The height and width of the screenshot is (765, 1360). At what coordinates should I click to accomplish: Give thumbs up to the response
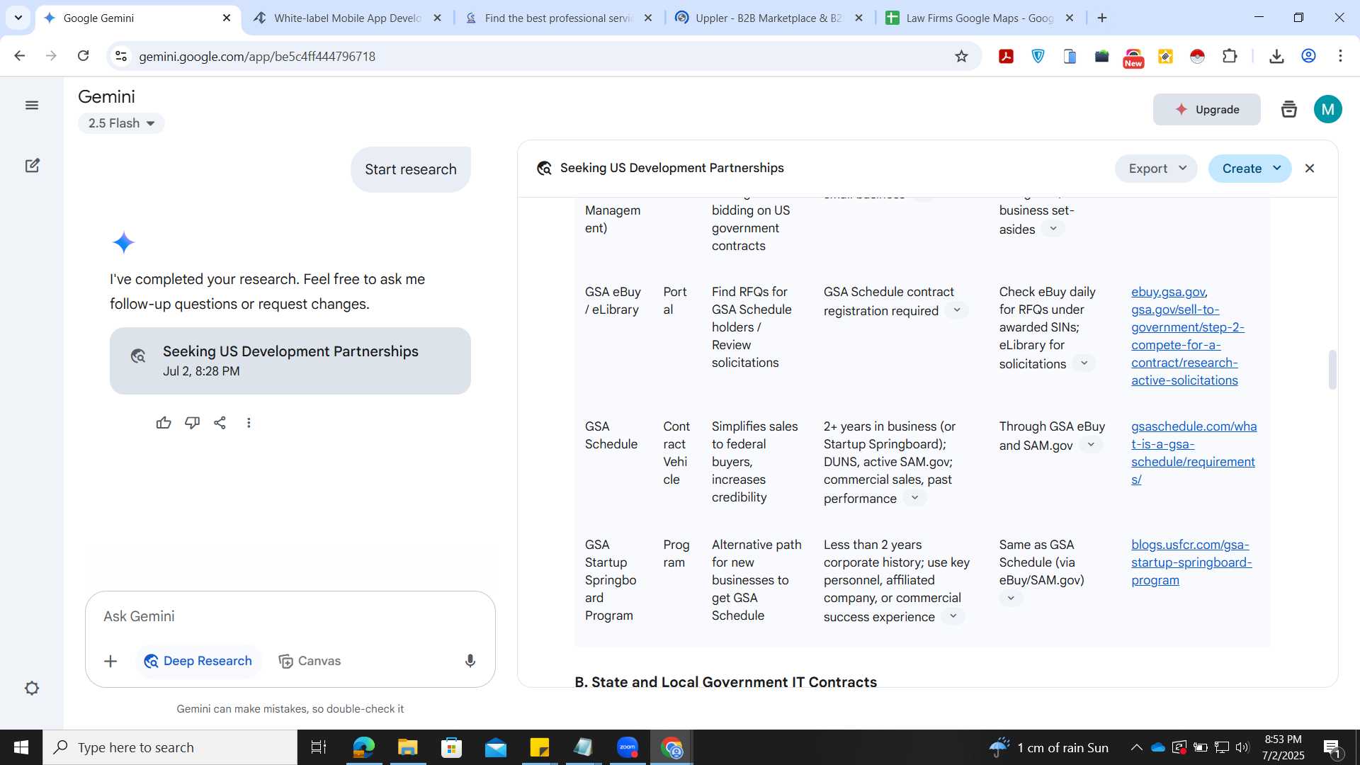coord(164,423)
